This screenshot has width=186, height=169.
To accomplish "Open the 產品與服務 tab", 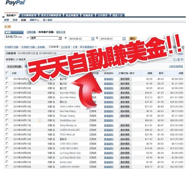I will [x=72, y=15].
